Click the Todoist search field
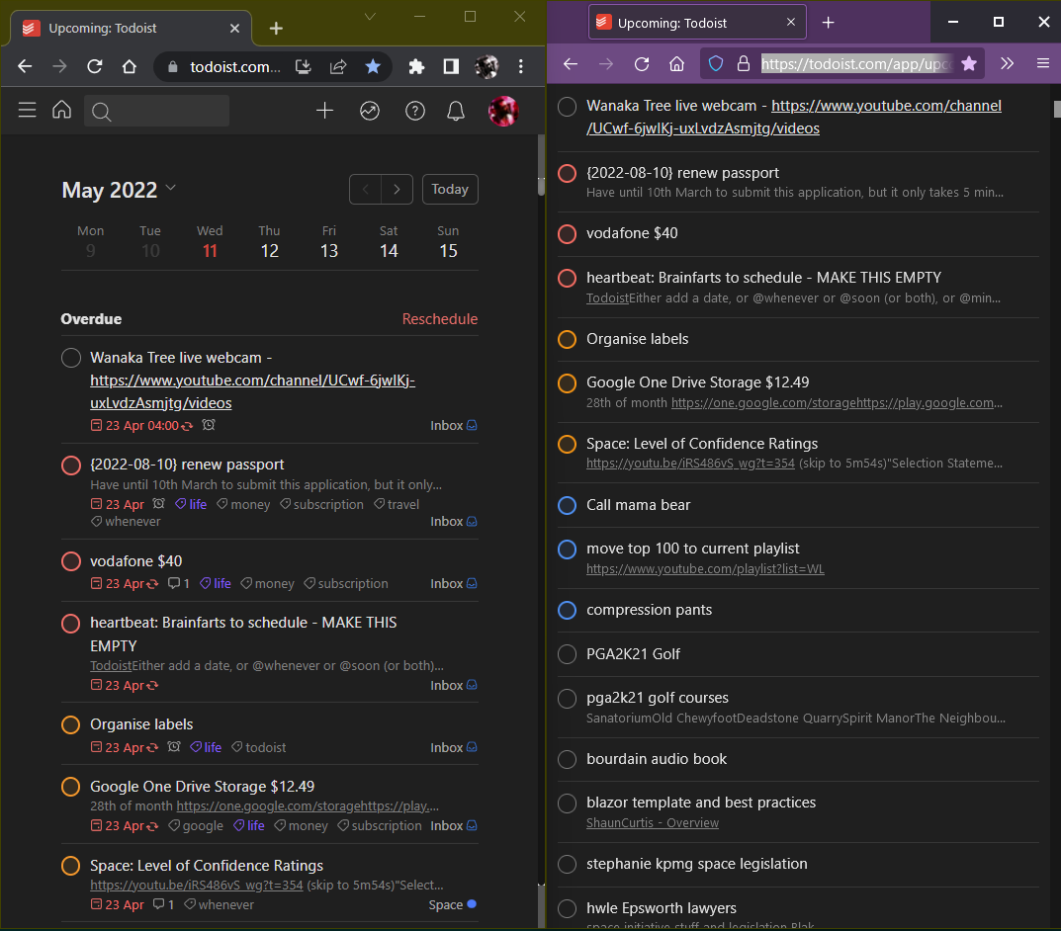1061x931 pixels. 156,111
